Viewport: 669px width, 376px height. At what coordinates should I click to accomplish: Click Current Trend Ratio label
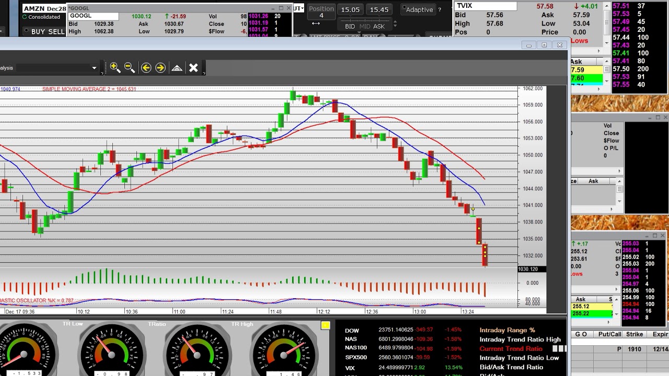point(511,348)
